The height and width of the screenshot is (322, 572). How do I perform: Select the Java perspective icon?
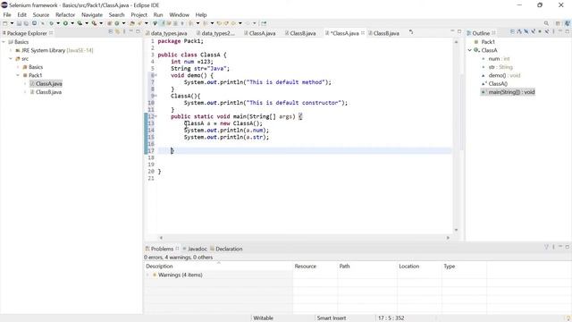(x=568, y=23)
